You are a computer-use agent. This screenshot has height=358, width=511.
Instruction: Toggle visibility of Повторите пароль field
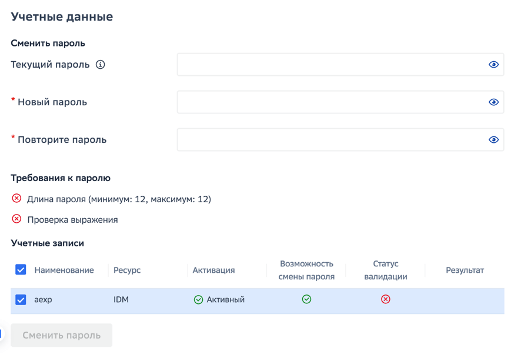click(x=493, y=139)
